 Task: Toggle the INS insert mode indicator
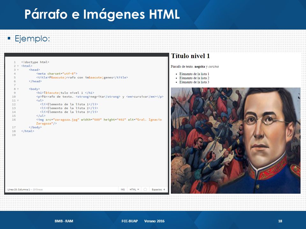point(122,190)
